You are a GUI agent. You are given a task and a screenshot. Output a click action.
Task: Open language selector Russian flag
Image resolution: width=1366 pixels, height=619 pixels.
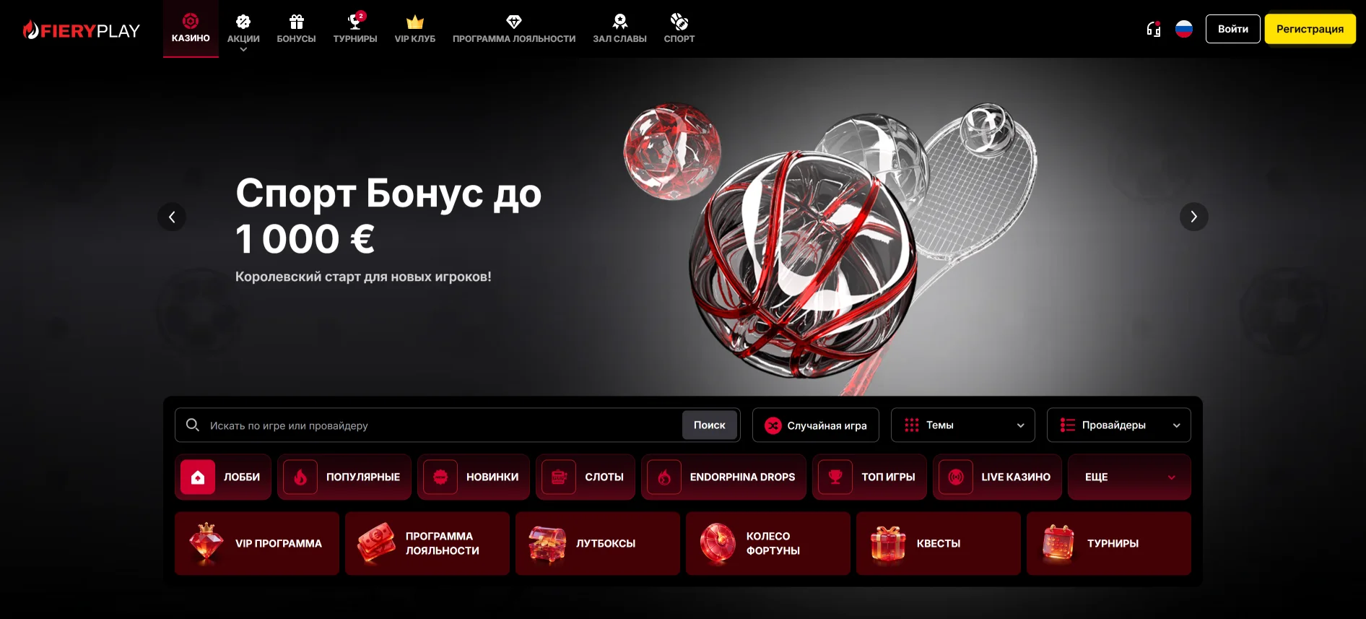pos(1184,29)
